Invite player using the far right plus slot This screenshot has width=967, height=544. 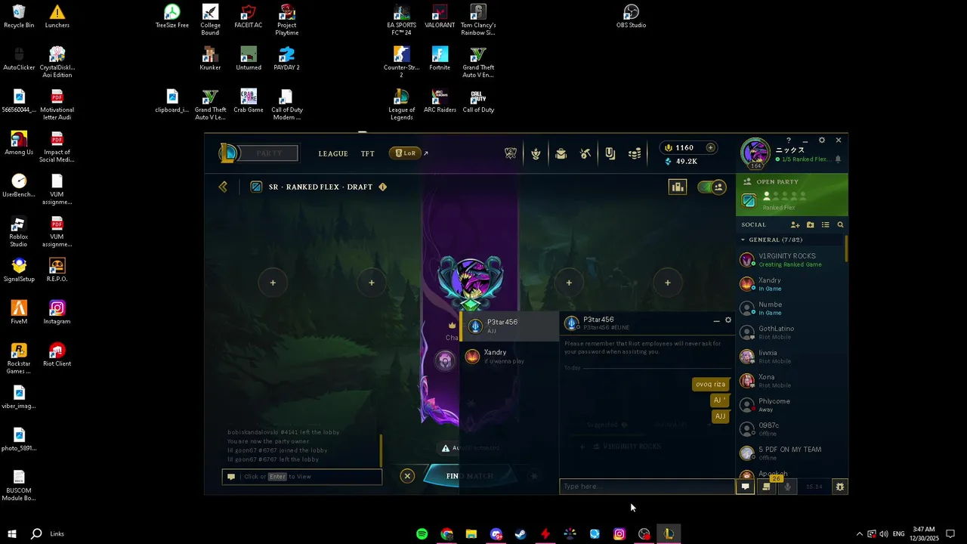668,283
